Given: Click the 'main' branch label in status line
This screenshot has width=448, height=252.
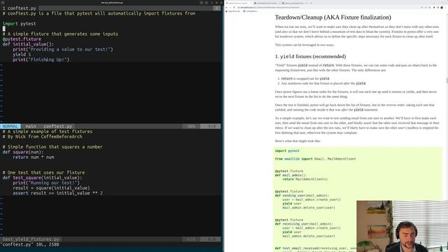Looking at the screenshot, I should (31, 126).
